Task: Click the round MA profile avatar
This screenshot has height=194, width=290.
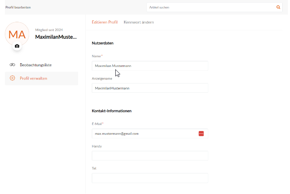Action: click(17, 34)
